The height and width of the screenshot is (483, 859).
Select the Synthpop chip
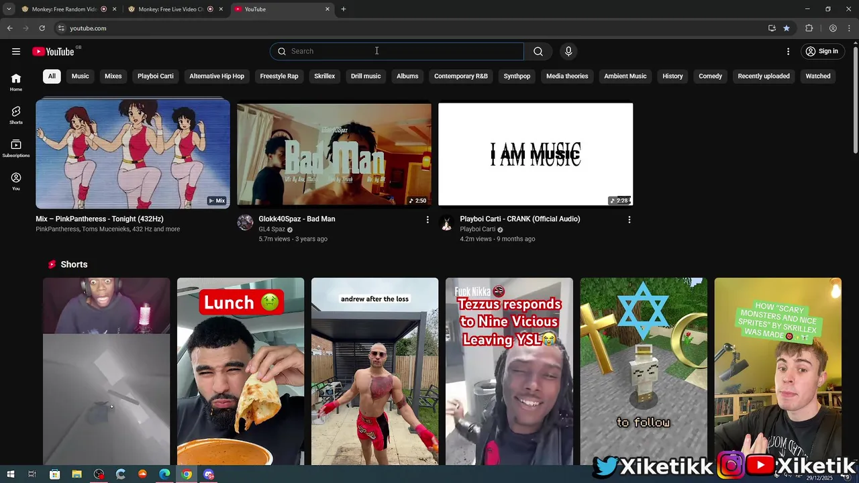tap(517, 76)
